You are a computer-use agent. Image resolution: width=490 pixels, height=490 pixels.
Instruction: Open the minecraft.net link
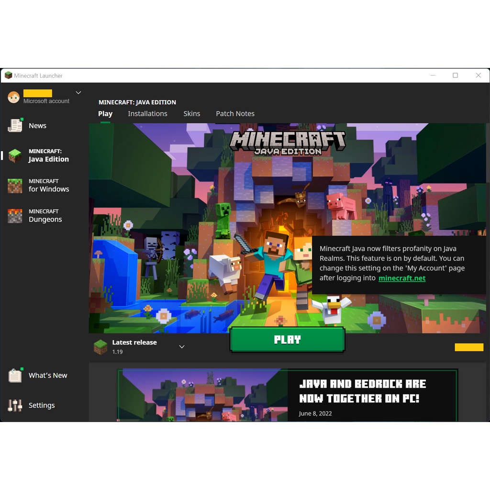402,278
